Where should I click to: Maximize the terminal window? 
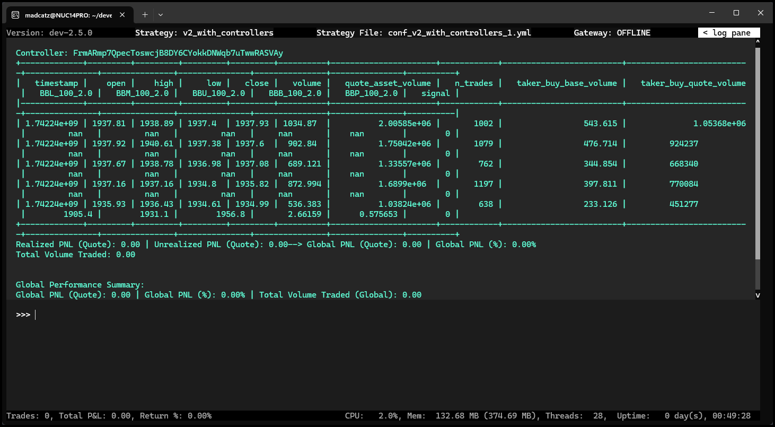click(736, 13)
